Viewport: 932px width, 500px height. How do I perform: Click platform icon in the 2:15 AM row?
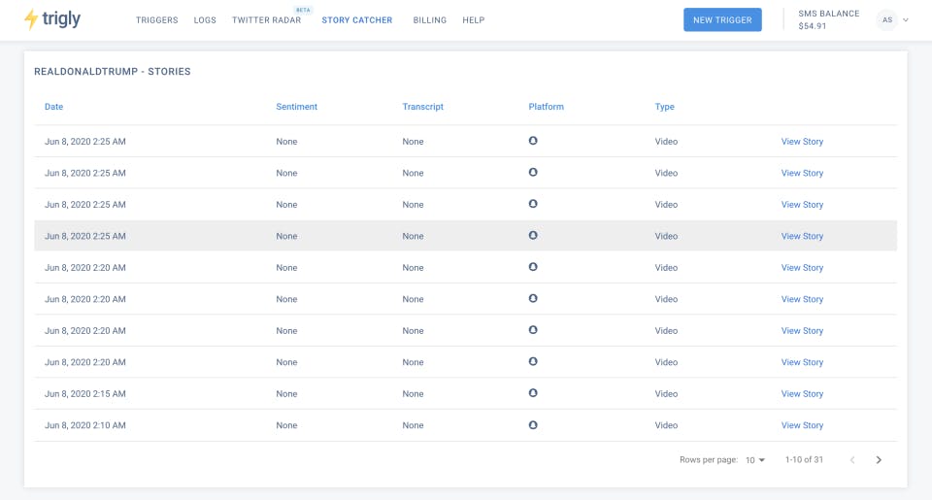pos(533,393)
